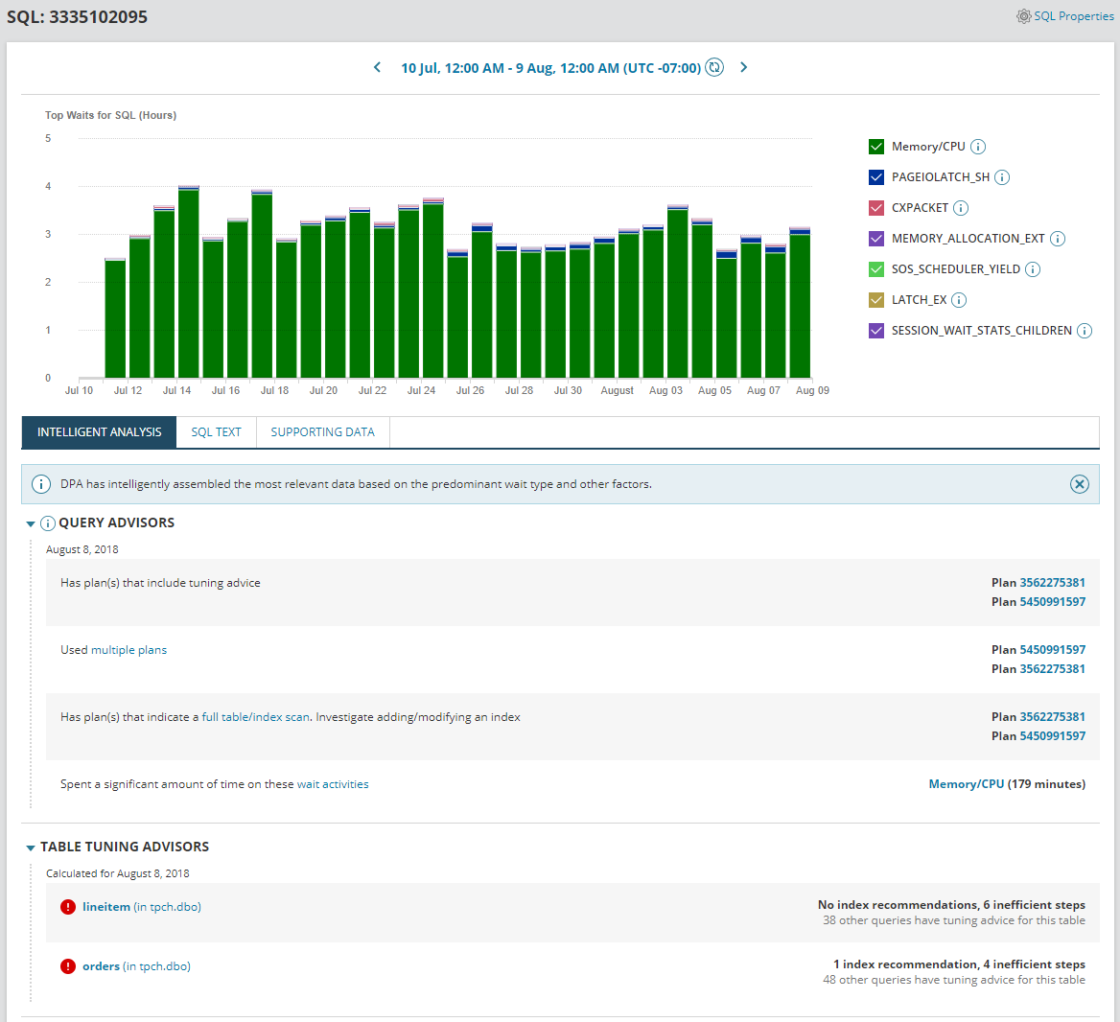Image resolution: width=1120 pixels, height=1022 pixels.
Task: Open SQL Properties link
Action: [x=1074, y=16]
